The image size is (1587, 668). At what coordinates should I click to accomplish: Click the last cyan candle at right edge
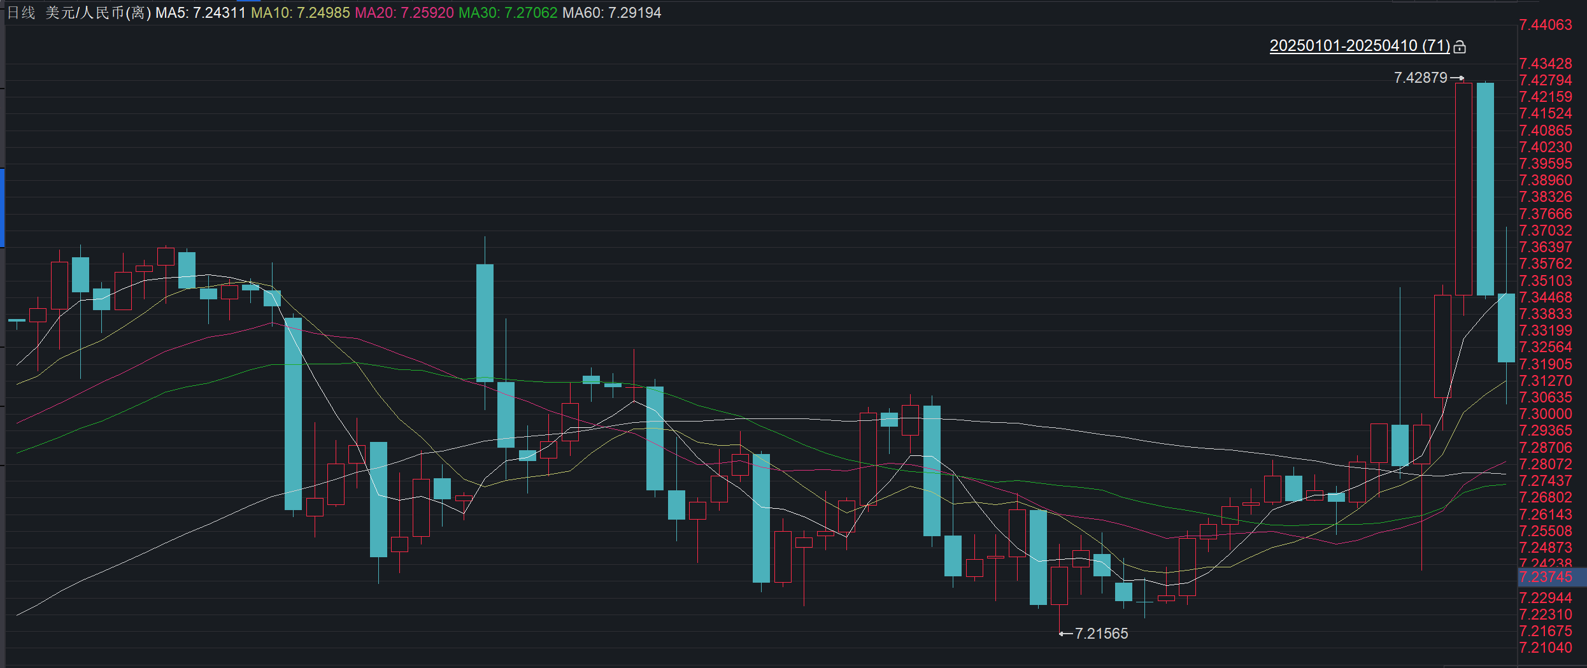coord(1506,327)
